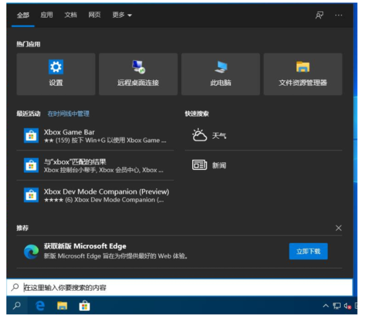The height and width of the screenshot is (316, 377).
Task: Click the 立即下载 button
Action: point(308,251)
